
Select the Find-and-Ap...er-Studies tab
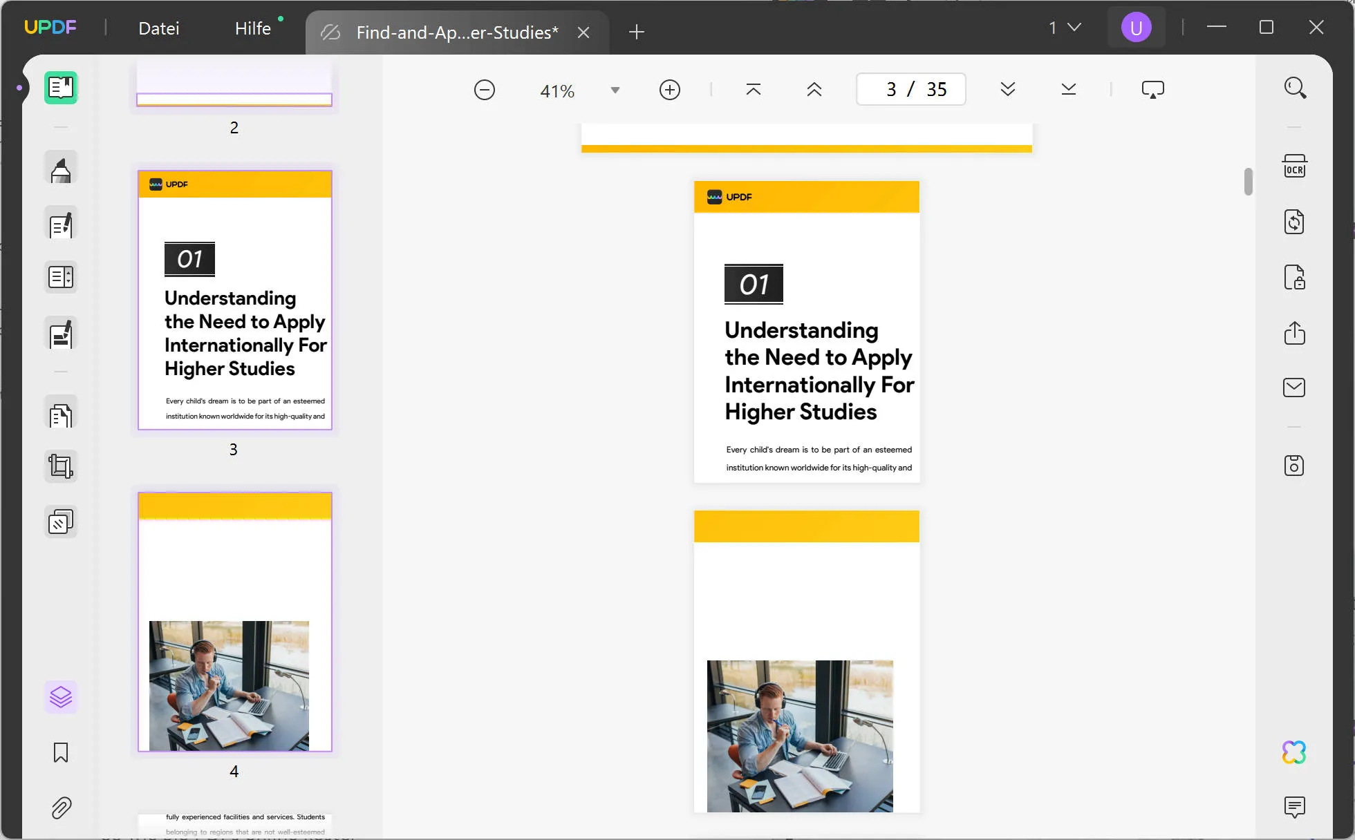[x=457, y=32]
